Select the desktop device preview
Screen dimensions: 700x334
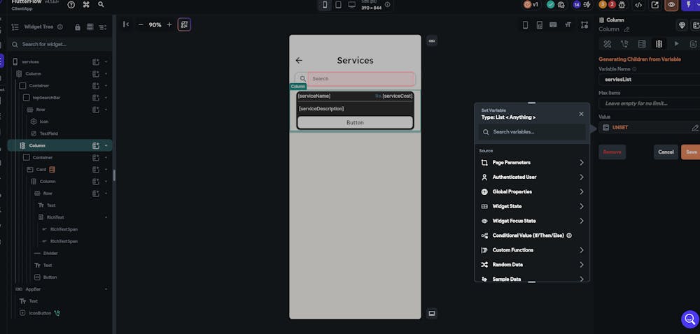pyautogui.click(x=352, y=5)
